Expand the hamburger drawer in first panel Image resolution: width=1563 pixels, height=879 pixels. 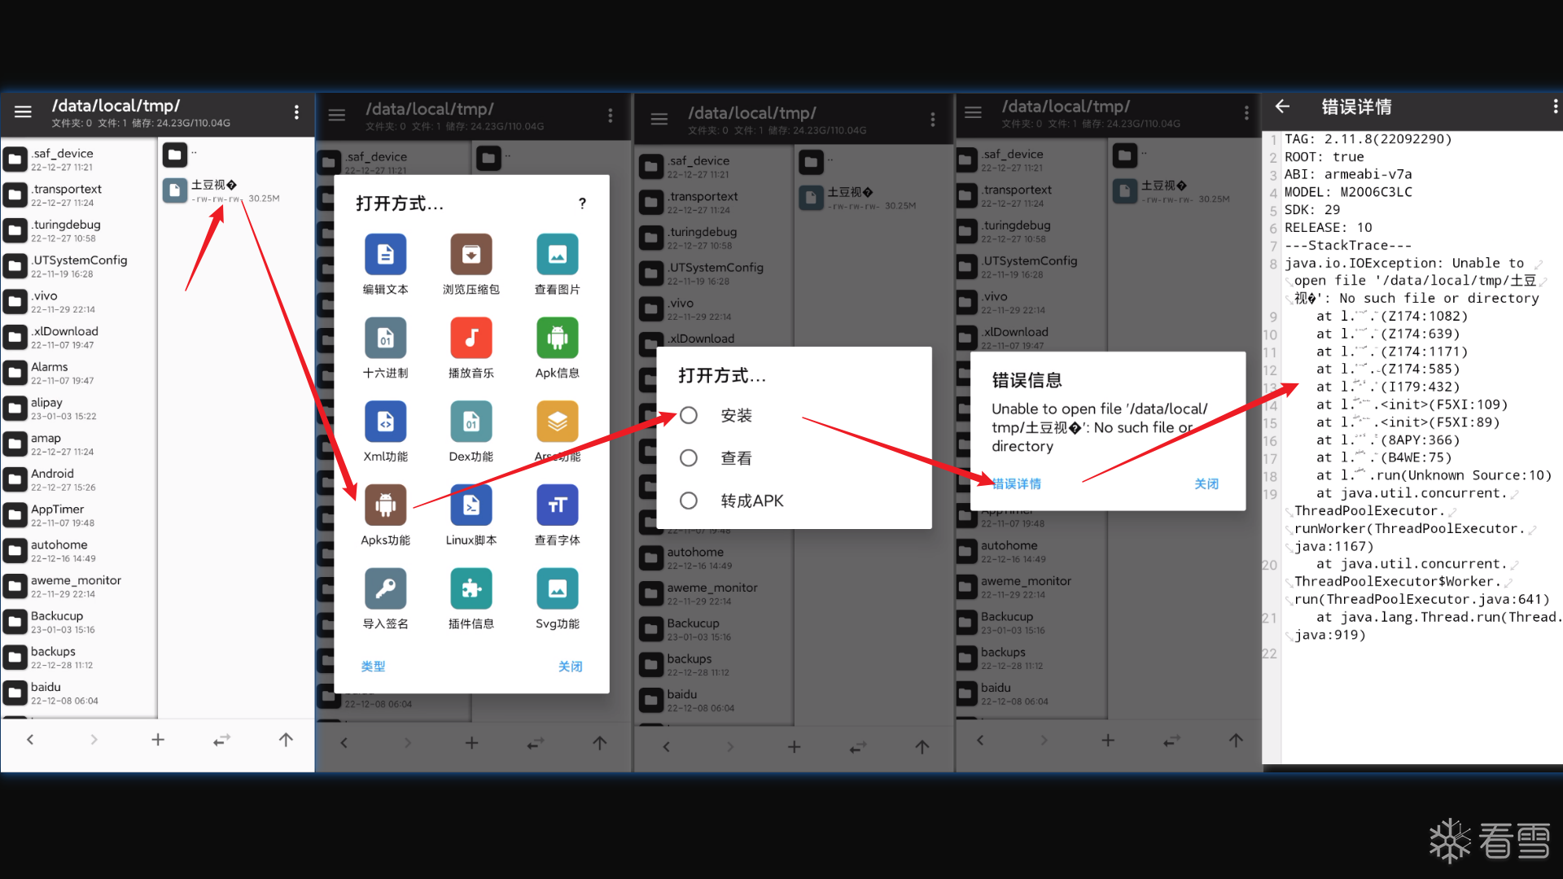coord(23,112)
